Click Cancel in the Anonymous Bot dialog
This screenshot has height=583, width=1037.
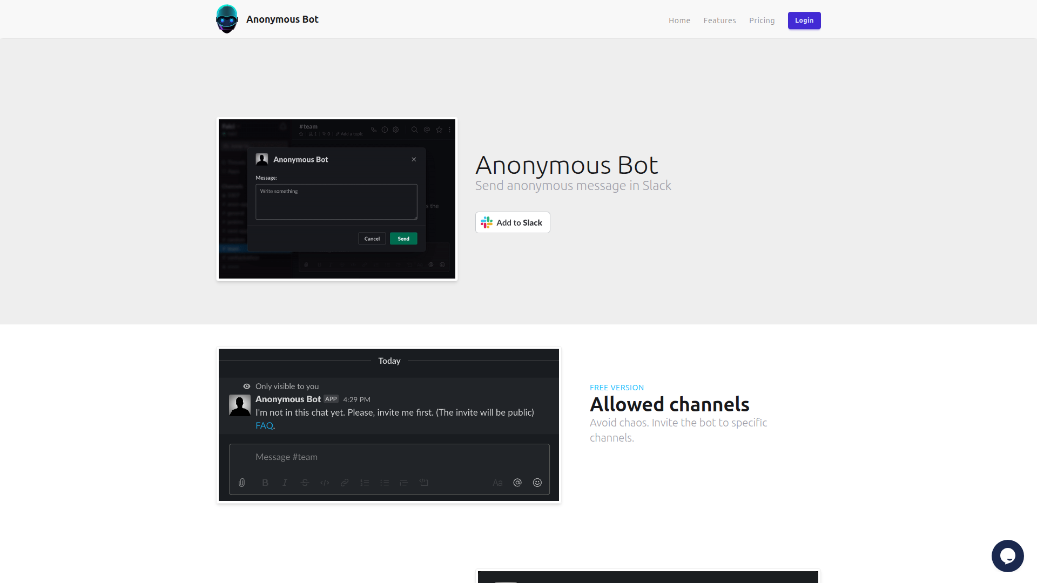[x=372, y=239]
